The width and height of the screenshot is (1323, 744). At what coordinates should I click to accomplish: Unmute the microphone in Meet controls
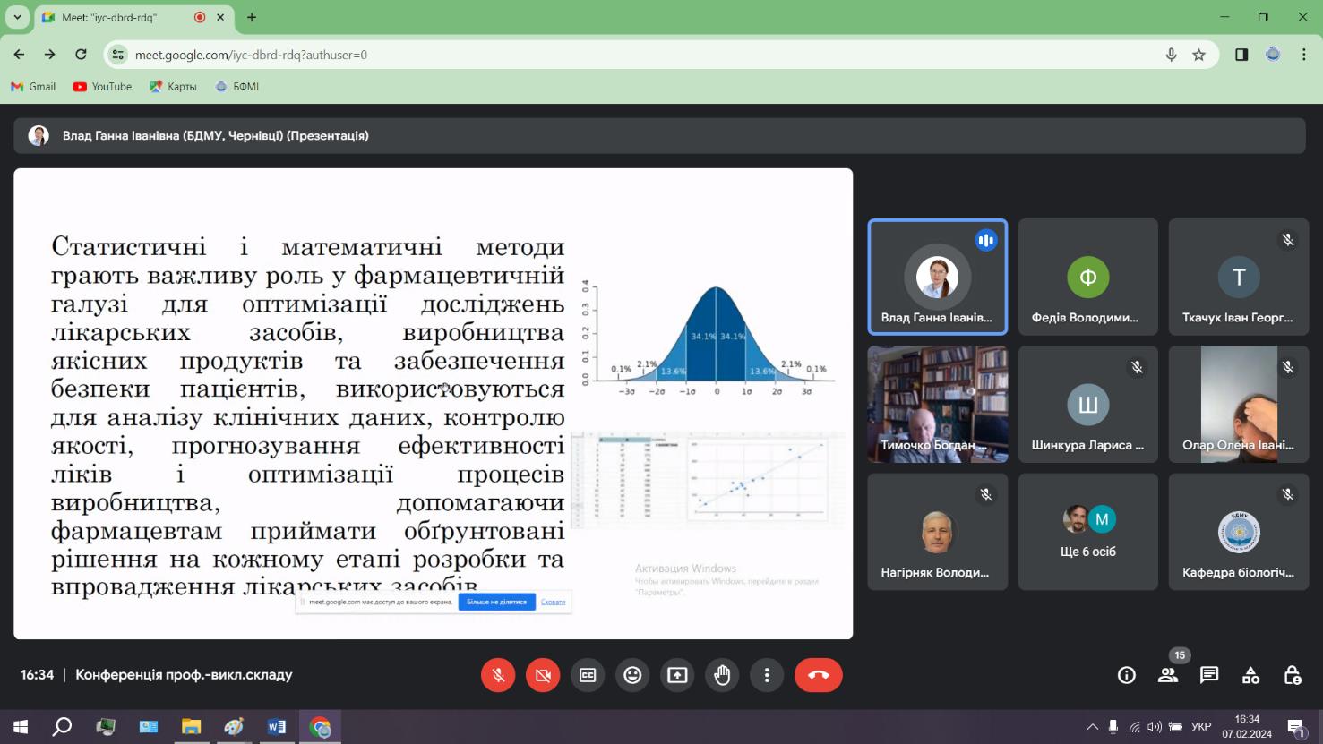[498, 675]
